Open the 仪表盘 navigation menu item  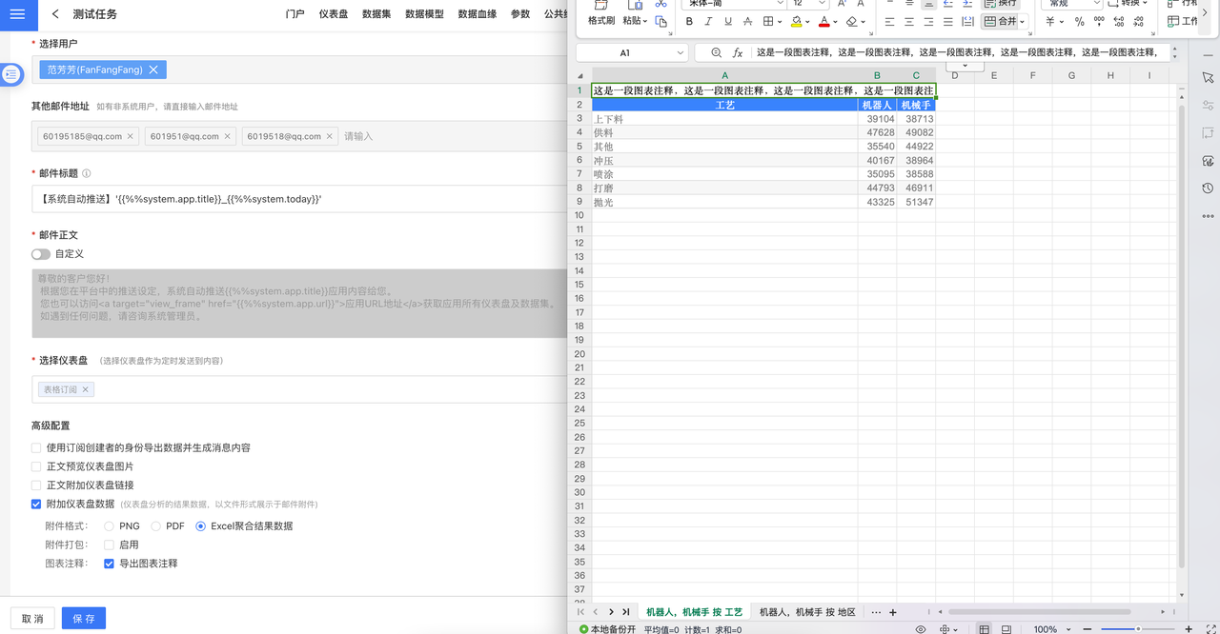point(333,14)
